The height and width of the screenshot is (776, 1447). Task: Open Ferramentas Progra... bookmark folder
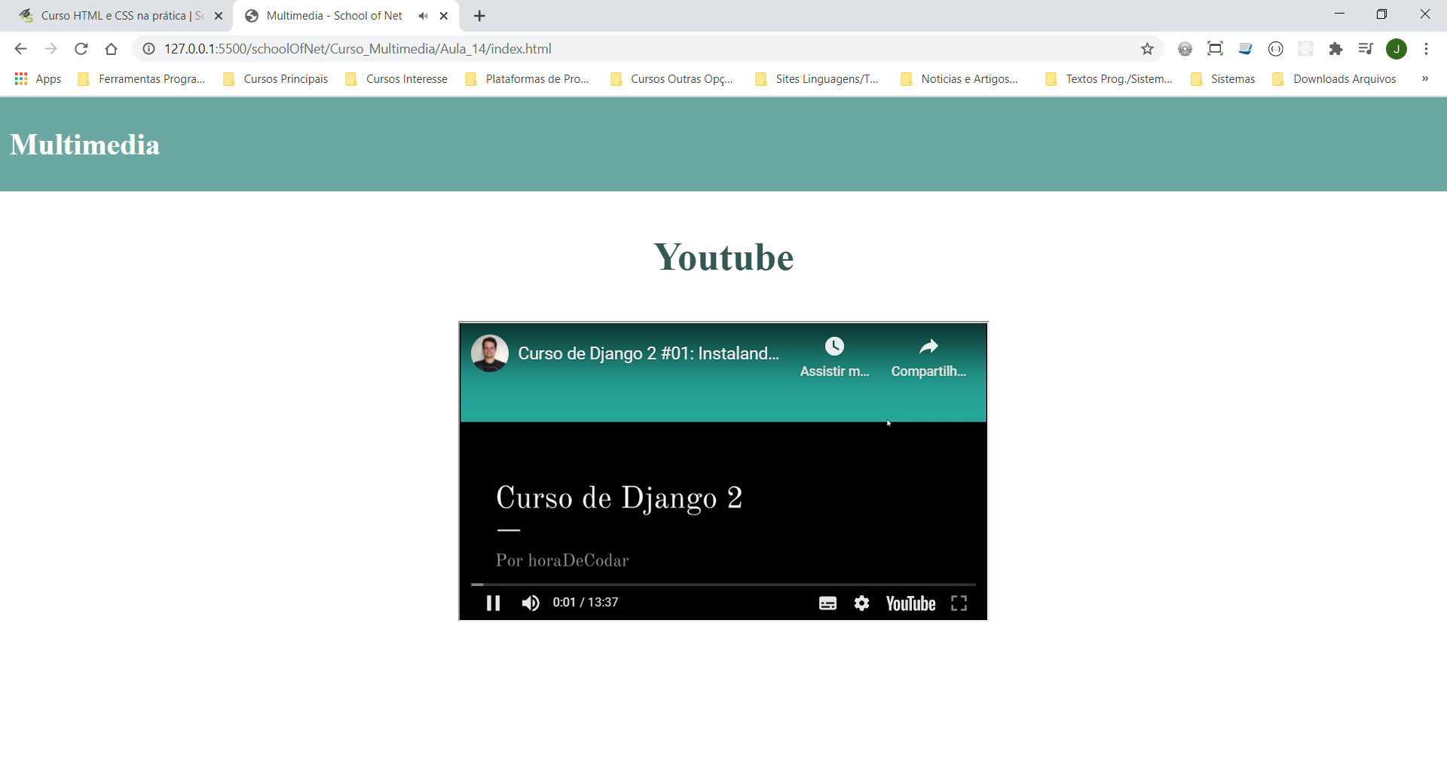142,79
